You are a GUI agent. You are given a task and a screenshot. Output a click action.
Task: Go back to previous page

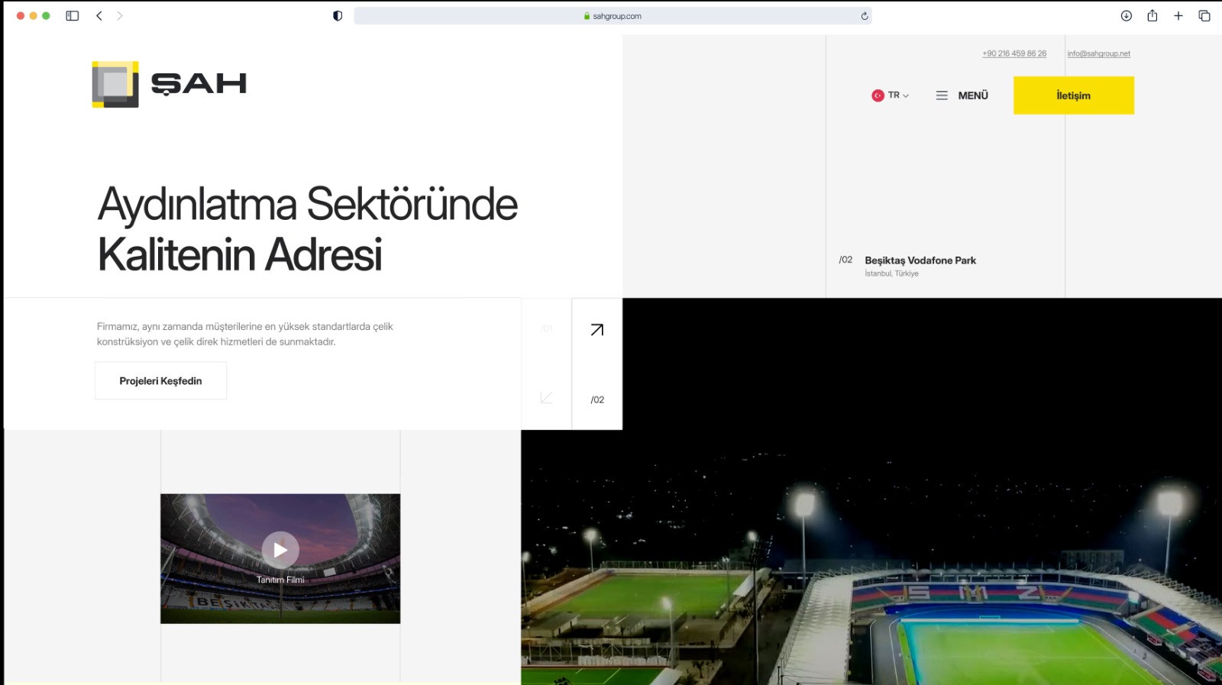[x=99, y=16]
